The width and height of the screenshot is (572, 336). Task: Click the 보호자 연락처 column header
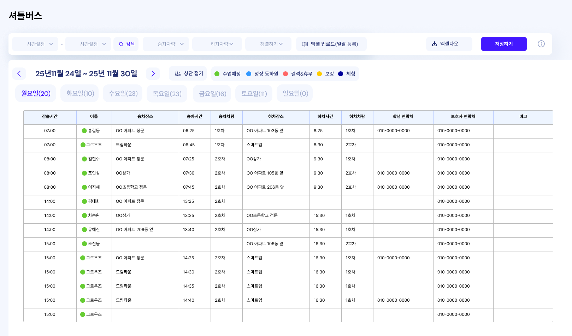pyautogui.click(x=463, y=117)
